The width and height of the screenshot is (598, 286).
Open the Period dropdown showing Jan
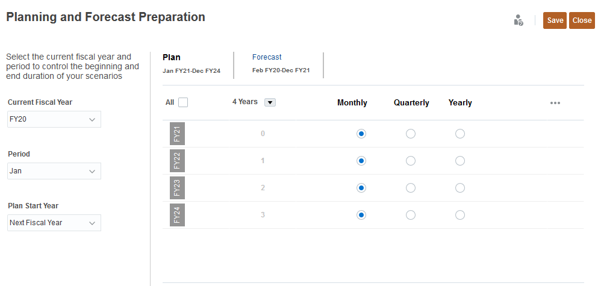coord(54,171)
